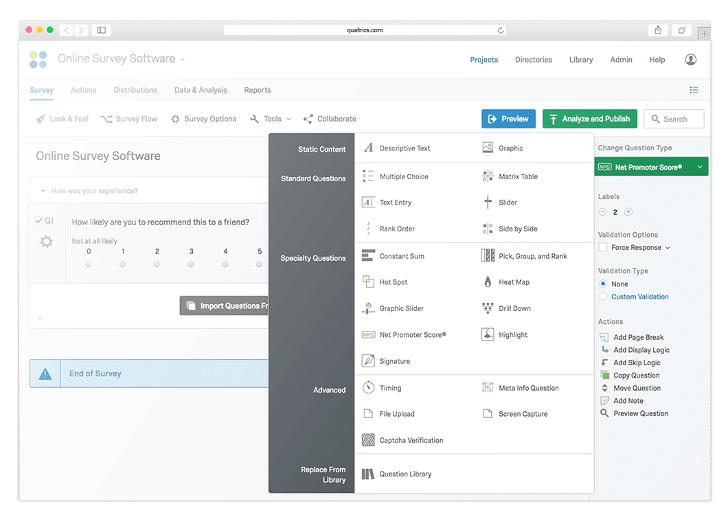Select the Matrix Table icon

click(x=488, y=176)
